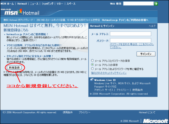Viewport: 169px width, 124px height.
Task: Open ショッピング in top navigation
Action: pos(47,4)
